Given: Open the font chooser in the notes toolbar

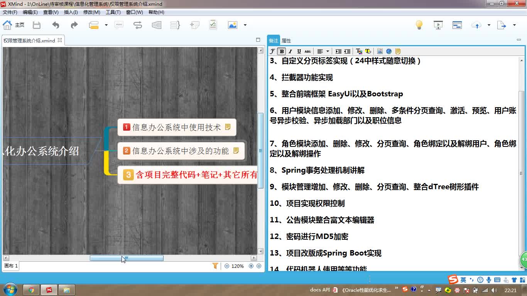Looking at the screenshot, I should (272, 51).
